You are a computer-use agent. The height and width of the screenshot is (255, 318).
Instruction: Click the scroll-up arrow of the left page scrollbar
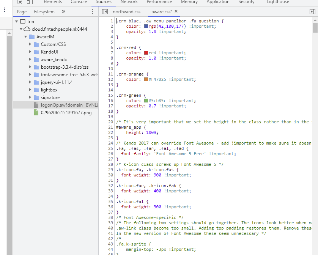[9, 33]
